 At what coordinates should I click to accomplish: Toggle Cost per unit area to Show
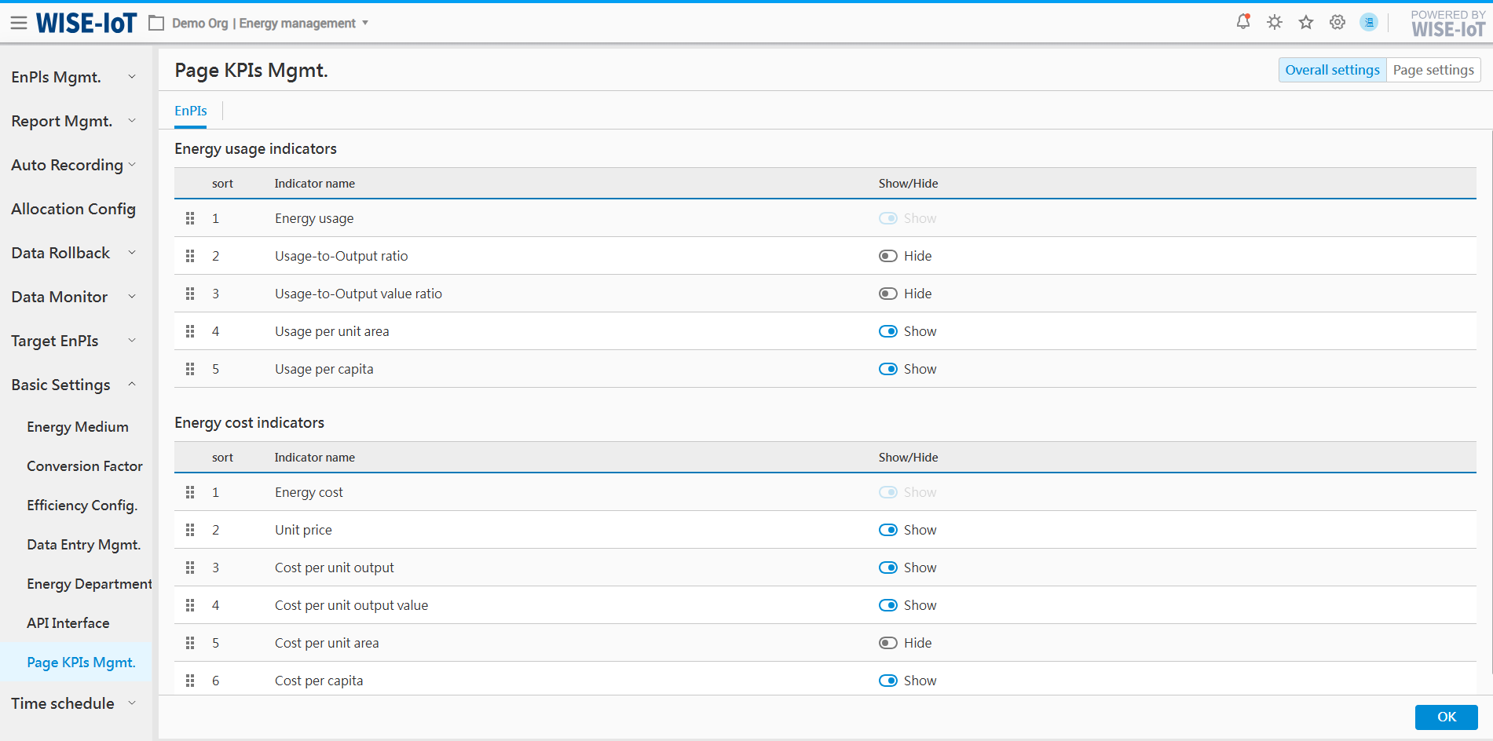pyautogui.click(x=887, y=643)
